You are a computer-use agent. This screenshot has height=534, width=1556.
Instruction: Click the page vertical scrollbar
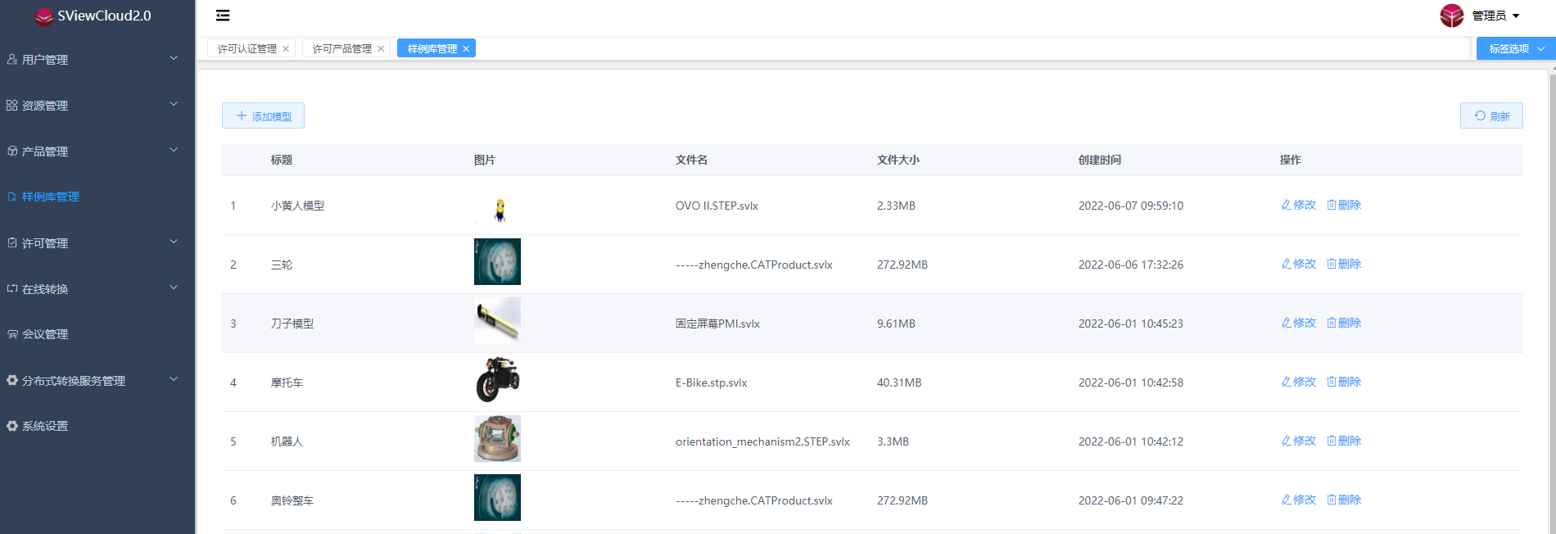click(1552, 303)
